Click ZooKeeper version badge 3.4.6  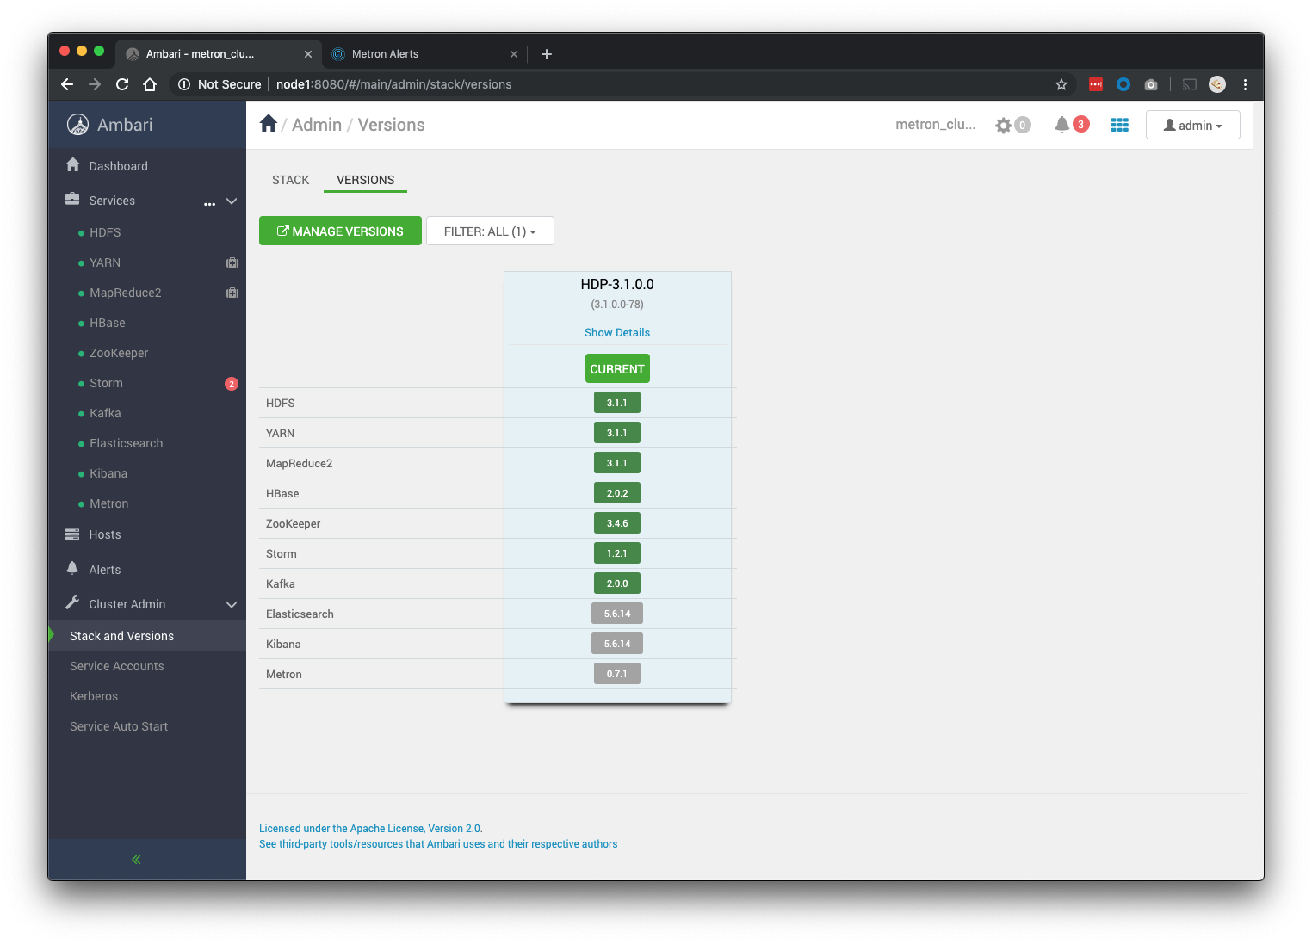pos(617,523)
